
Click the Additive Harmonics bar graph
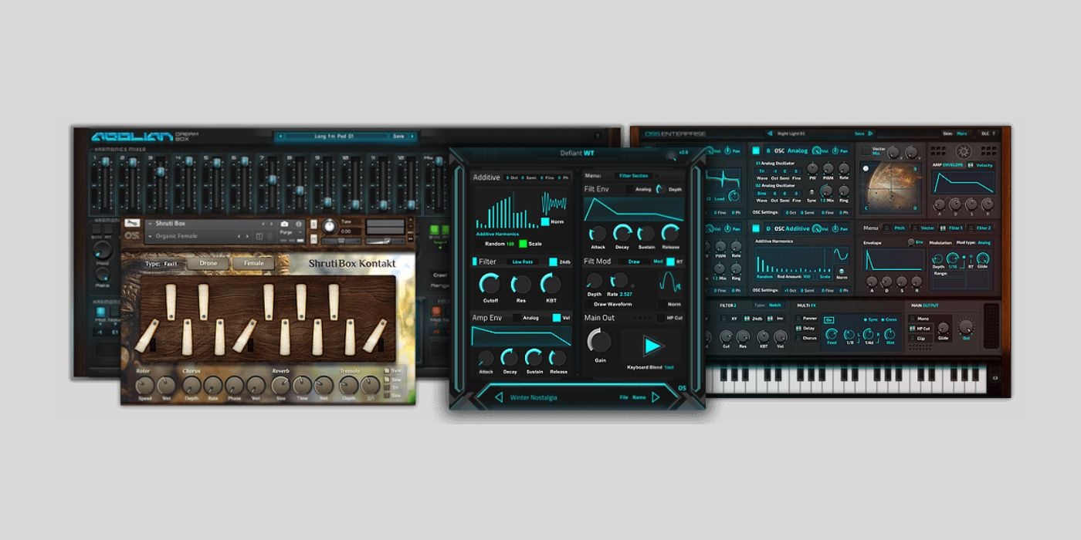point(507,211)
